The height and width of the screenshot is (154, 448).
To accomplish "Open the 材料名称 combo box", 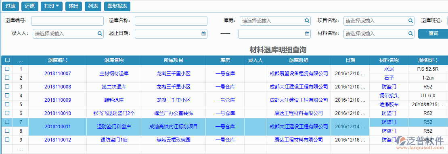I will [x=379, y=34].
